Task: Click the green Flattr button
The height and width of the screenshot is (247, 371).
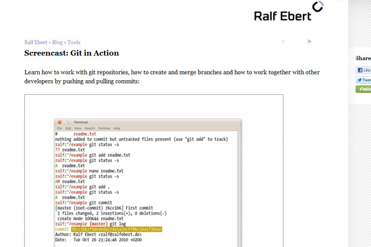Action: pos(363,89)
